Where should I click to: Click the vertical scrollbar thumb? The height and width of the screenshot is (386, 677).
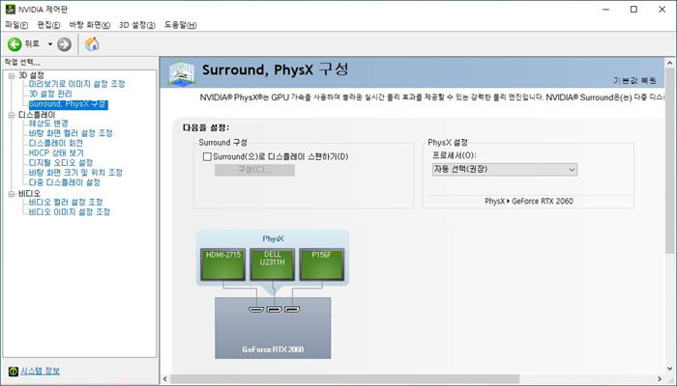tap(670, 161)
